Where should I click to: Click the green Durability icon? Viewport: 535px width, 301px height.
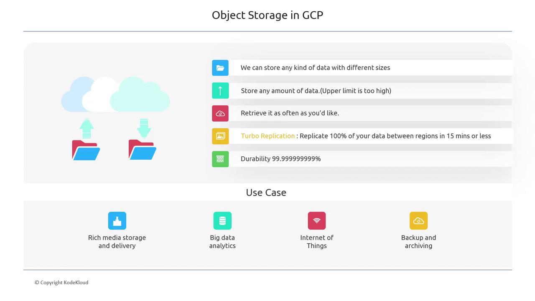(x=220, y=159)
